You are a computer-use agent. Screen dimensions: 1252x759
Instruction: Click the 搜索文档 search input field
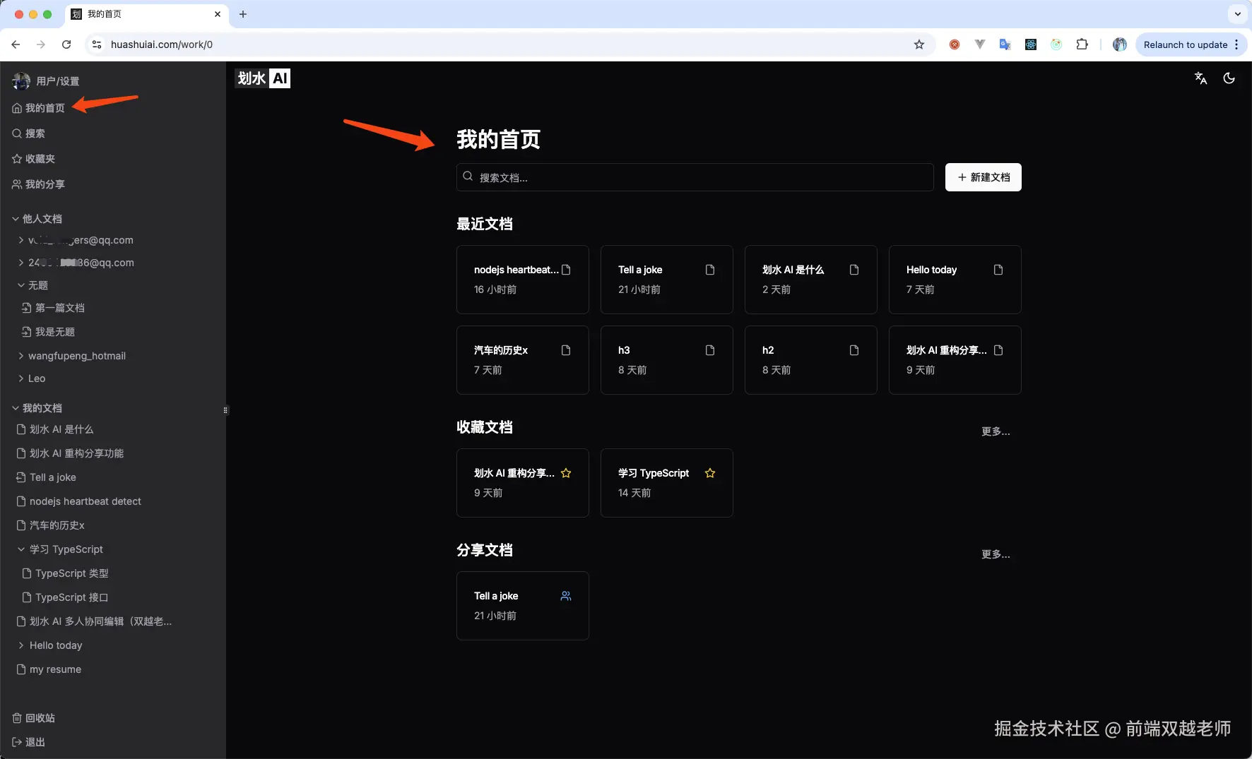tap(693, 177)
